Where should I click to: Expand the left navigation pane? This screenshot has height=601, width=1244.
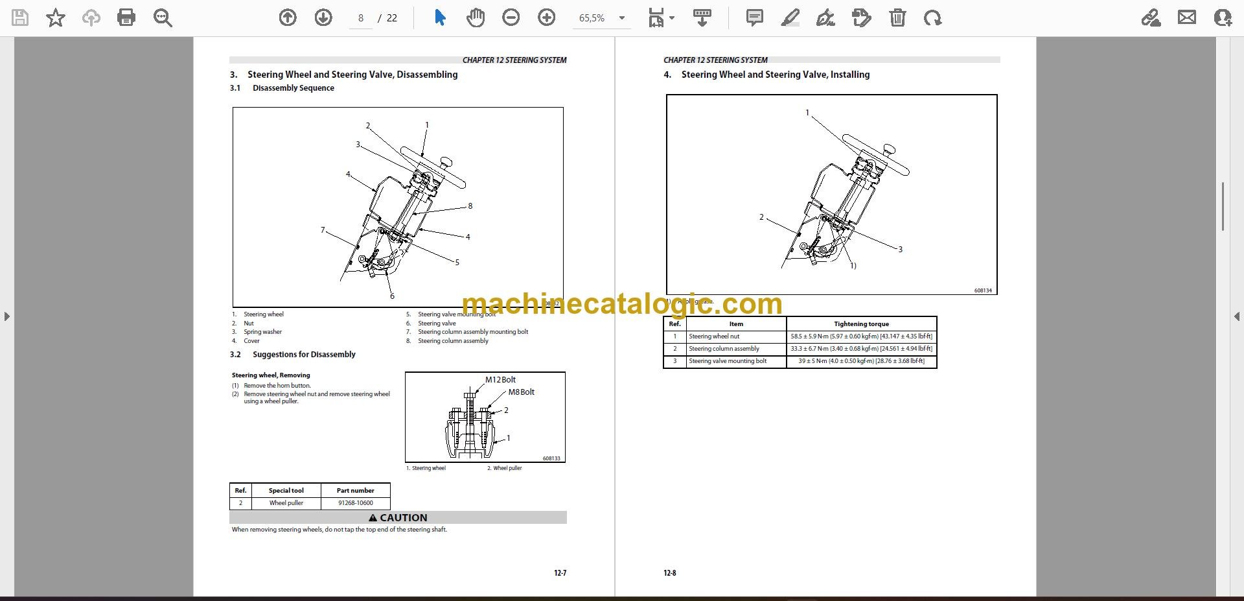[6, 316]
